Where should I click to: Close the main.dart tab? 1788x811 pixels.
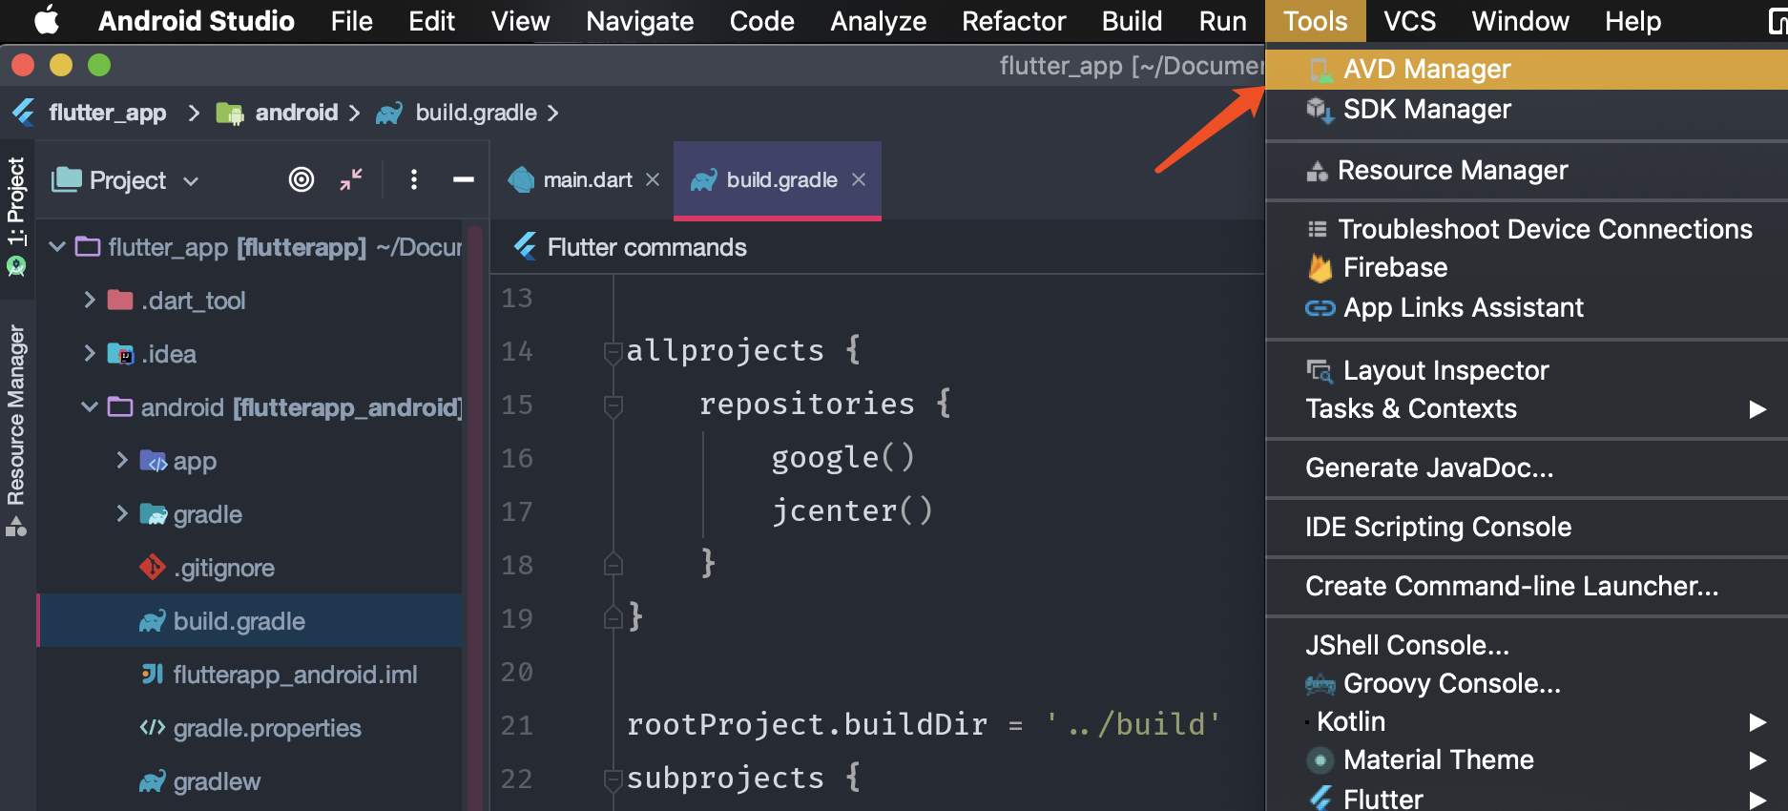(653, 179)
